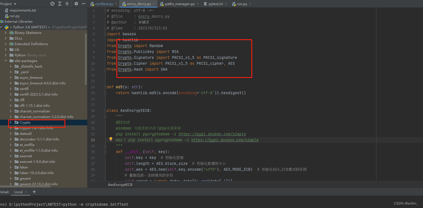Hide the Project tool window via minus icon
This screenshot has width=423, height=208.
pyautogui.click(x=83, y=4)
